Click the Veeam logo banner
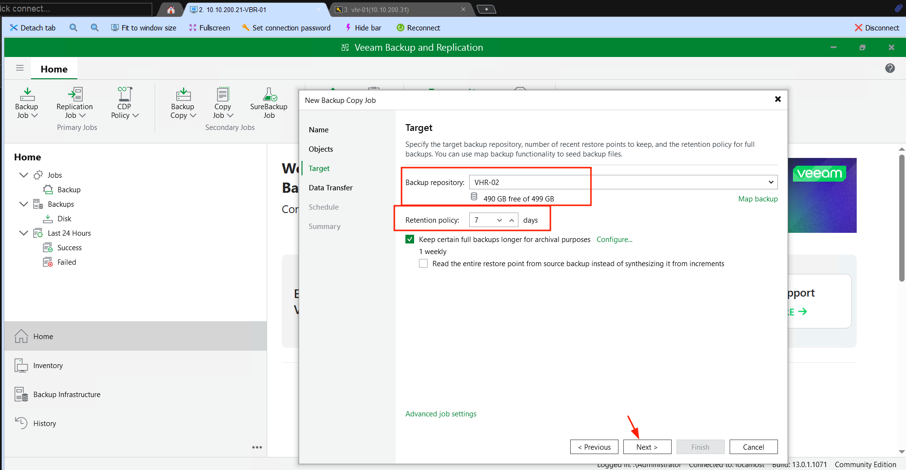Viewport: 906px width, 470px height. coord(820,173)
